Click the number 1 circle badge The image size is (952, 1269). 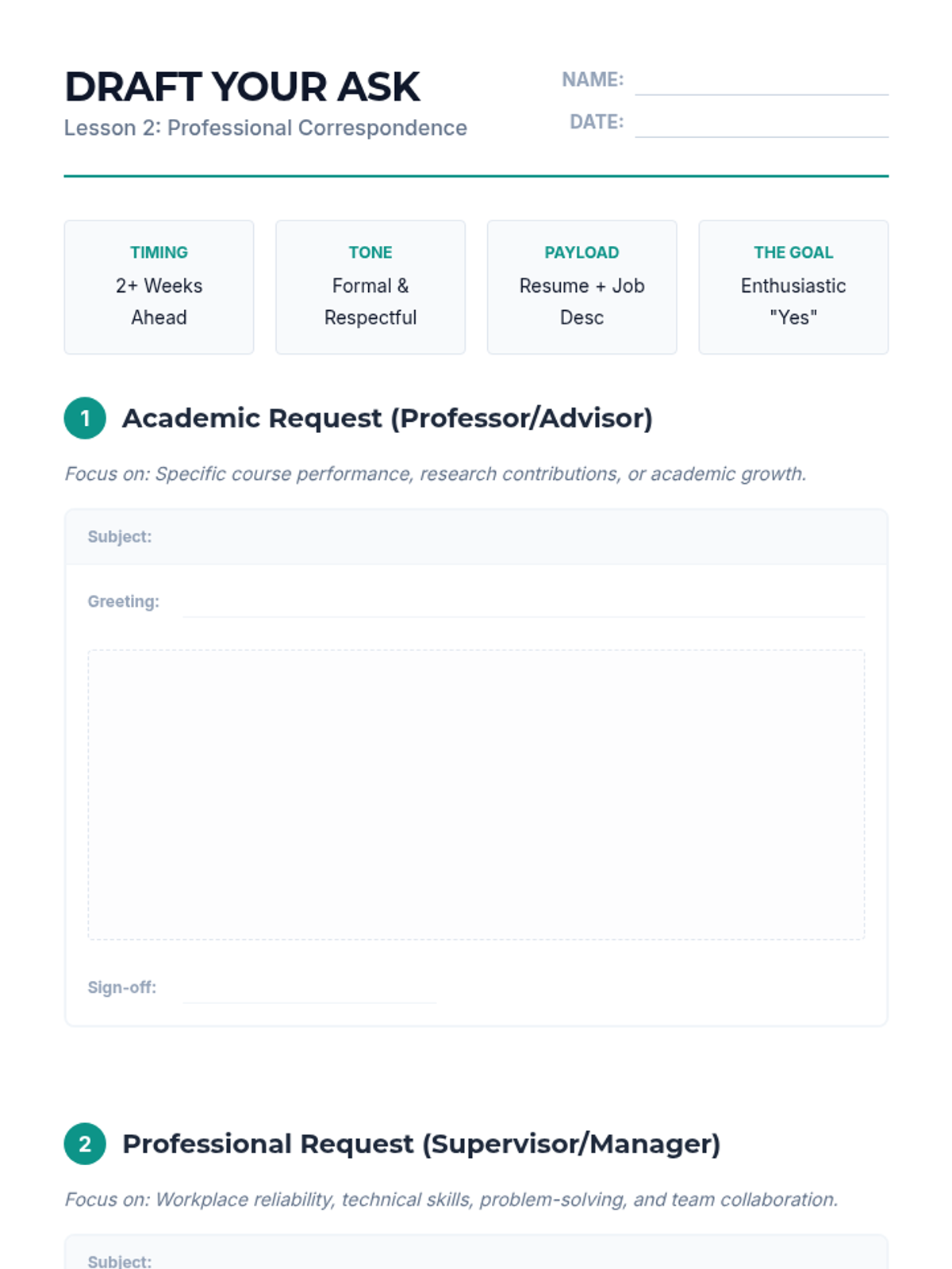[x=85, y=418]
